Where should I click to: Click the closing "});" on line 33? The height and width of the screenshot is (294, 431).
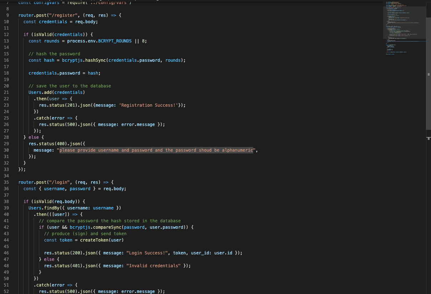[22, 169]
